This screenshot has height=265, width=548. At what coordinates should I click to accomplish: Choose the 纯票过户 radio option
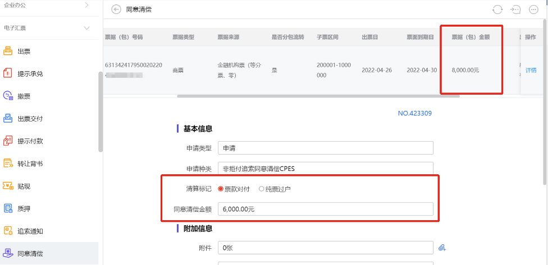[x=261, y=189]
